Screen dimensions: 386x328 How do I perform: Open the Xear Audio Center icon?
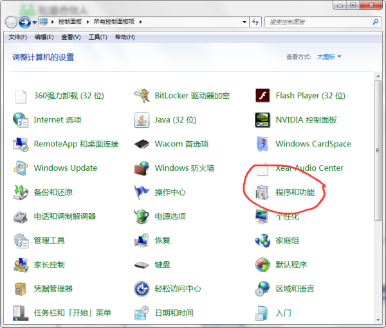[262, 169]
